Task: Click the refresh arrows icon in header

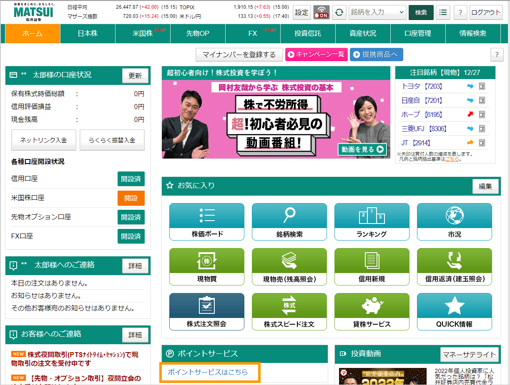Action: [x=339, y=12]
